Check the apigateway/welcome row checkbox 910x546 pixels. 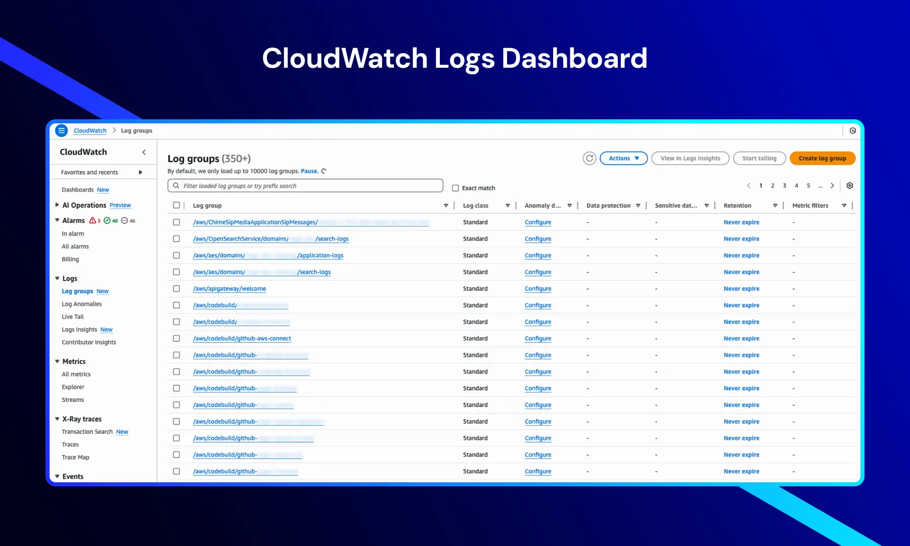[176, 289]
